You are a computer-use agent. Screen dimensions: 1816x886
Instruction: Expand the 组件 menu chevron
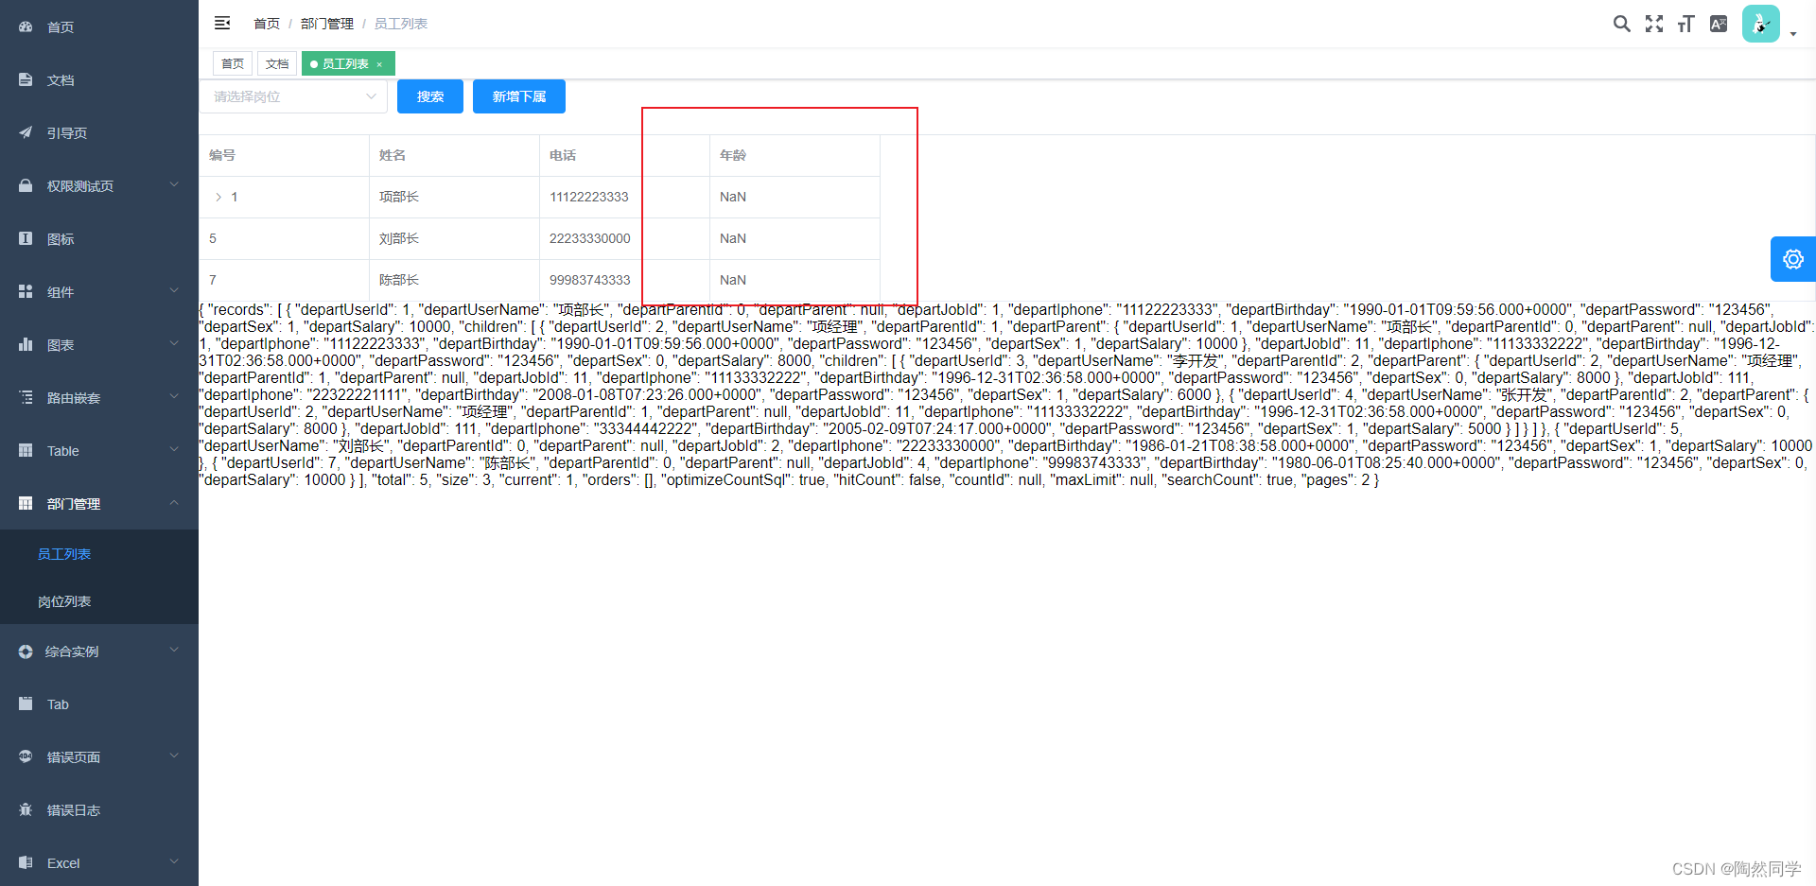[x=174, y=290]
